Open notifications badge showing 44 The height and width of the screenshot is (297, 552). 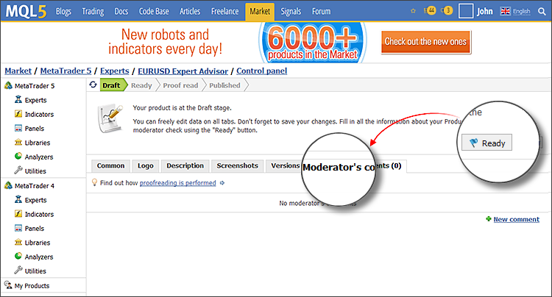pos(431,10)
